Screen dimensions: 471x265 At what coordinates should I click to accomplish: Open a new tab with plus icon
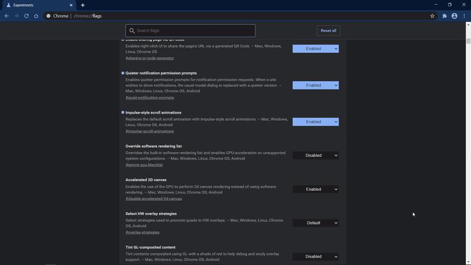pos(82,5)
